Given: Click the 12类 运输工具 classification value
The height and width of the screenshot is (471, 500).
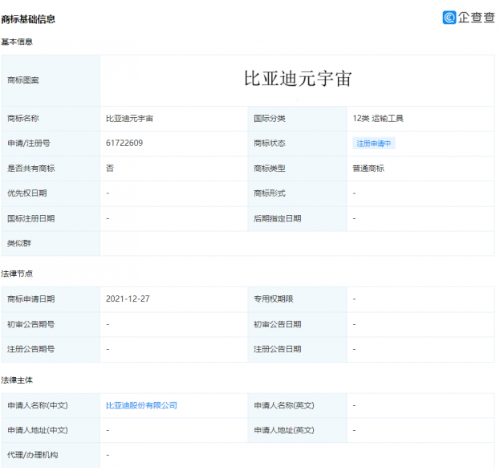Looking at the screenshot, I should click(x=378, y=118).
